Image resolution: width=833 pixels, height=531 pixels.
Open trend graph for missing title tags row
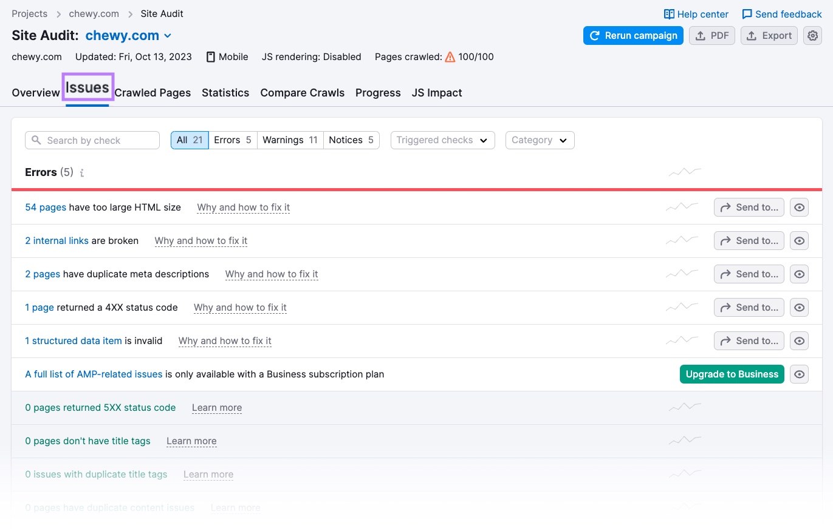(x=685, y=441)
